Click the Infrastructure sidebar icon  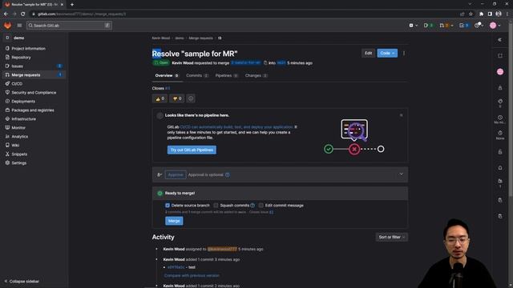[x=7, y=119]
